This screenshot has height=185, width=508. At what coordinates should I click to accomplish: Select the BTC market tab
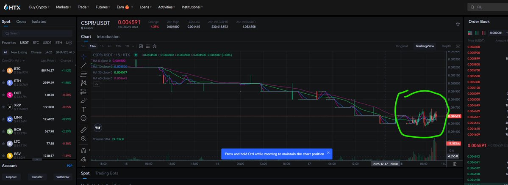pyautogui.click(x=36, y=43)
